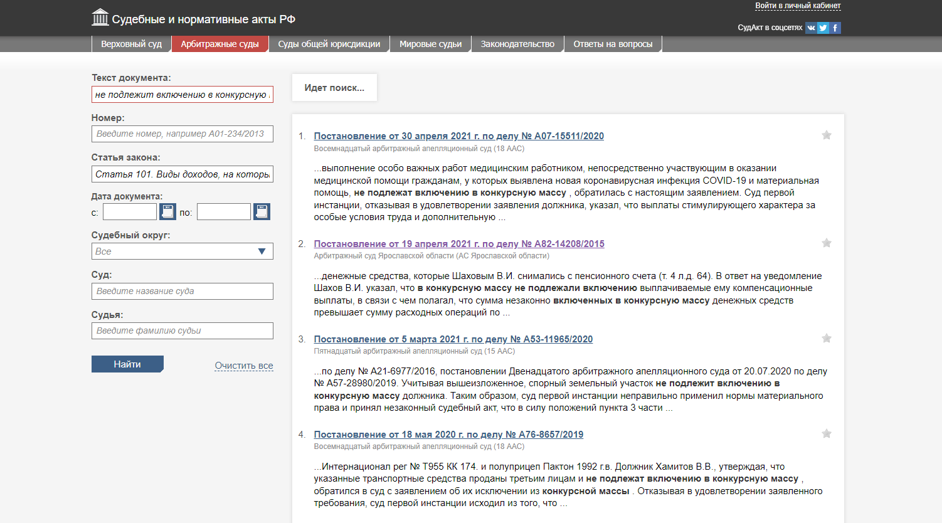Click the VK social network icon
This screenshot has height=523, width=942.
click(x=811, y=28)
